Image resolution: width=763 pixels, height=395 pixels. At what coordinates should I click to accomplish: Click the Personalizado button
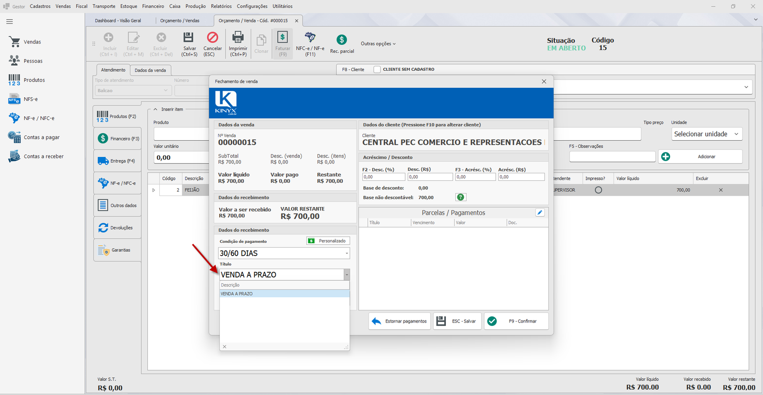click(328, 241)
